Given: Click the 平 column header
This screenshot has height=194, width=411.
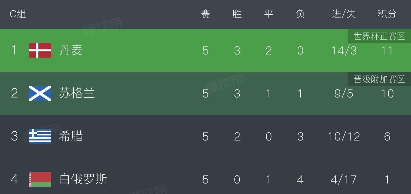Looking at the screenshot, I should tap(269, 14).
